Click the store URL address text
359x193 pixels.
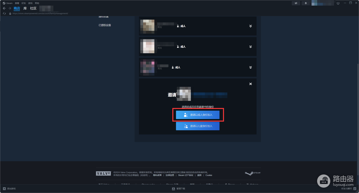pyautogui.click(x=40, y=13)
